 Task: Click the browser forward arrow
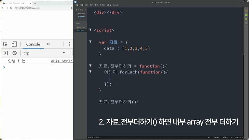(7, 8)
